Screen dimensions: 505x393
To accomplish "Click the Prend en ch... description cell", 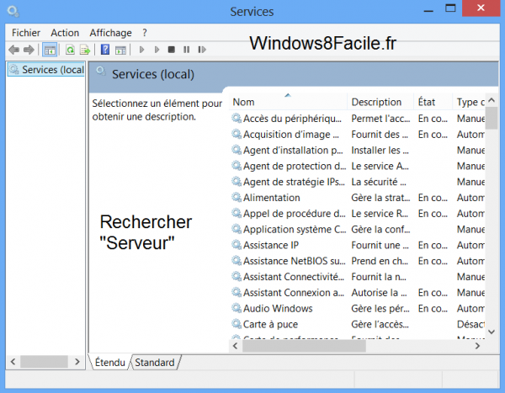I will click(x=380, y=261).
